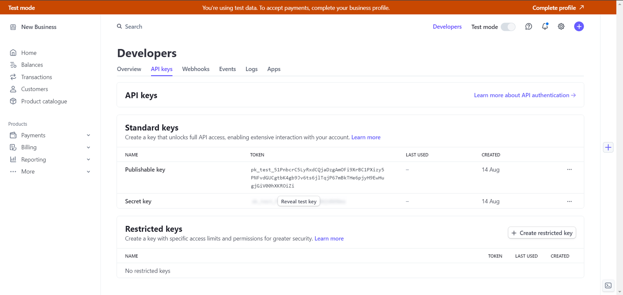Open the Publishable key overflow menu

(569, 170)
